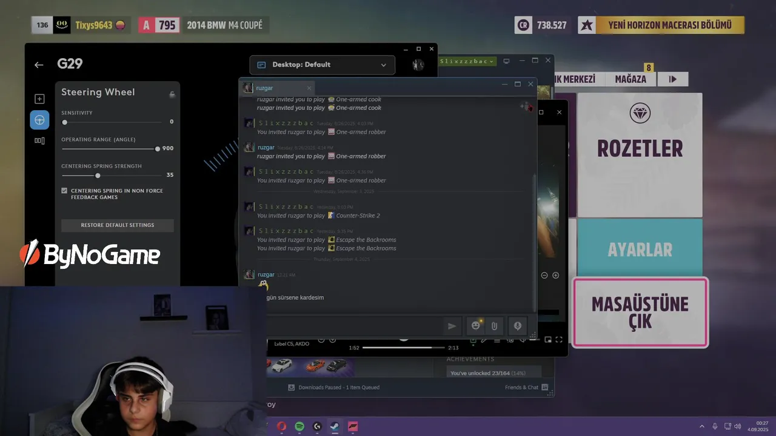
Task: Adjust the Centering Spring Strength slider
Action: tap(112, 176)
